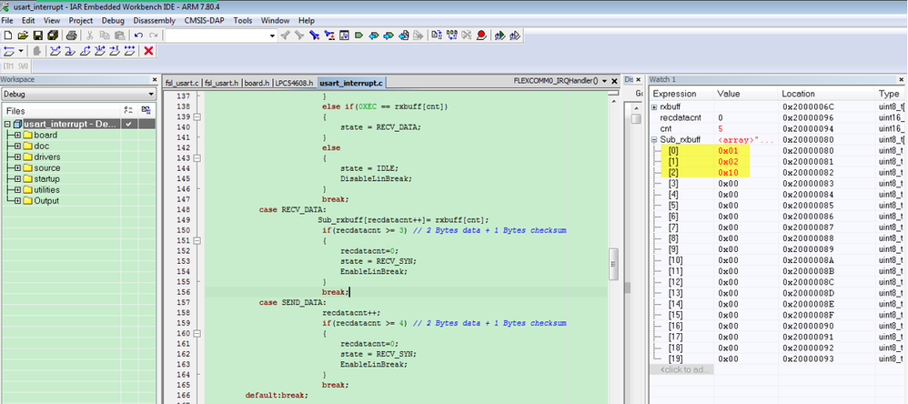Click the debugger Reset icon
Screen dimensions: 908x404
coord(7,51)
